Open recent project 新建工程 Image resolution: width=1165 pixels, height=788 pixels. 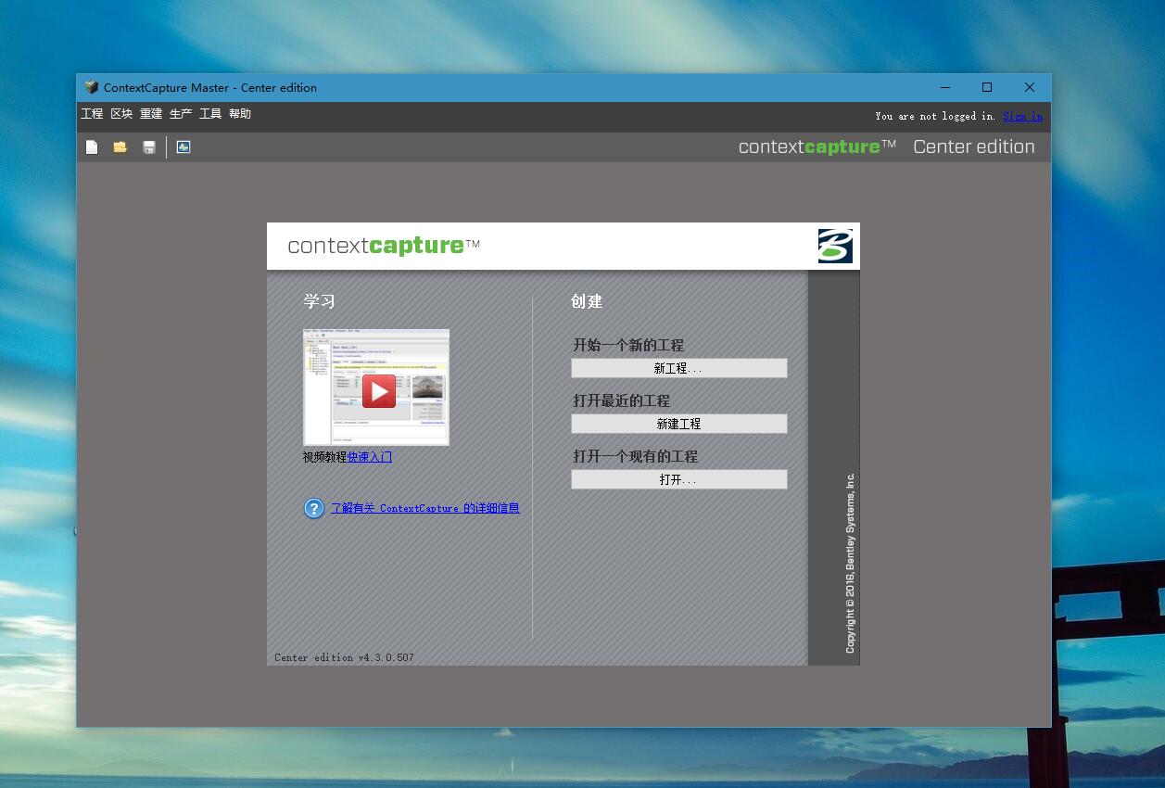click(679, 424)
